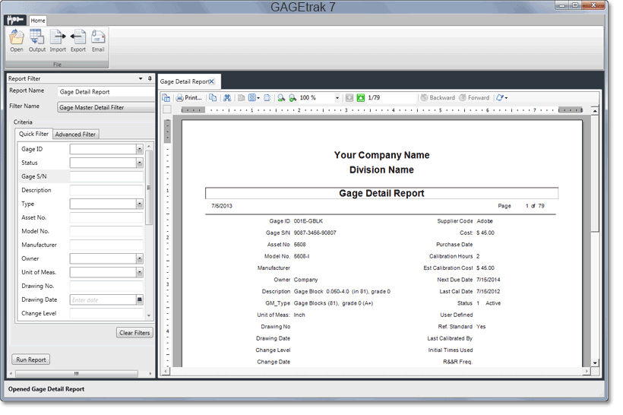The image size is (623, 415).
Task: Click the Import ribbon icon
Action: (x=58, y=40)
